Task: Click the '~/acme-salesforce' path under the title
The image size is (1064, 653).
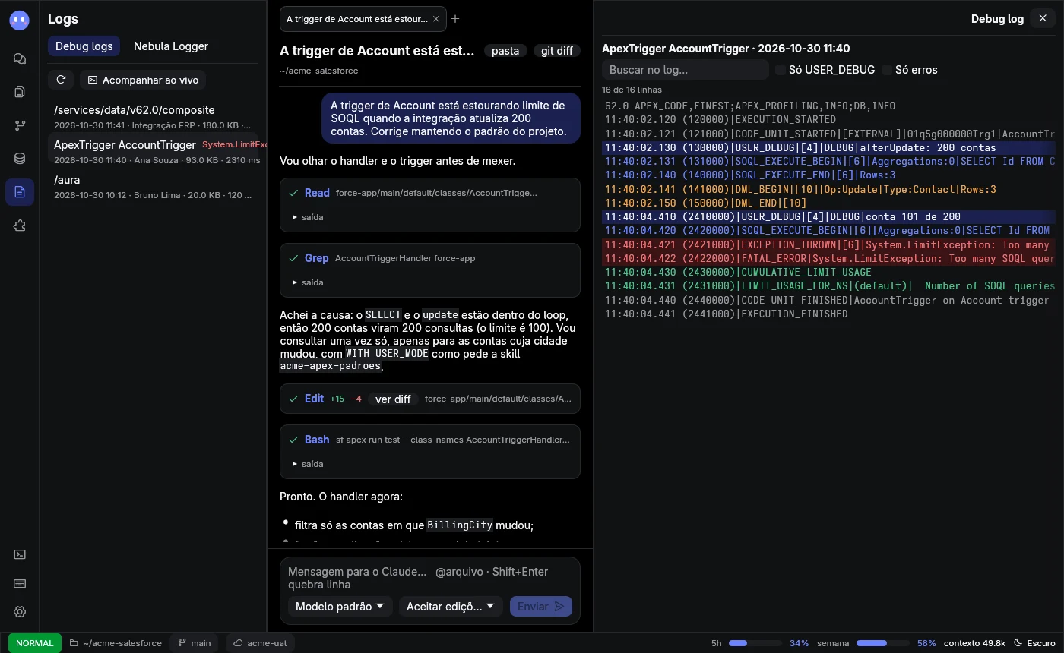Action: (x=319, y=71)
